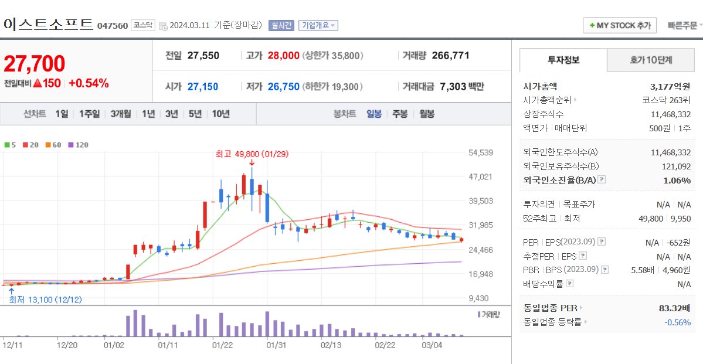This screenshot has height=364, width=703.
Task: Click the 실시간 badge
Action: [281, 25]
